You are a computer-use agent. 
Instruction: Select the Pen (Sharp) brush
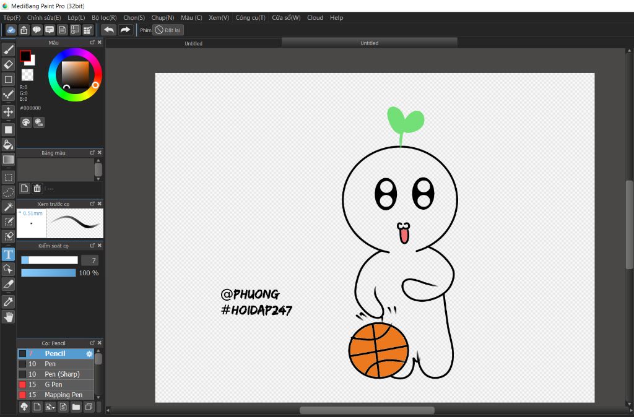55,374
